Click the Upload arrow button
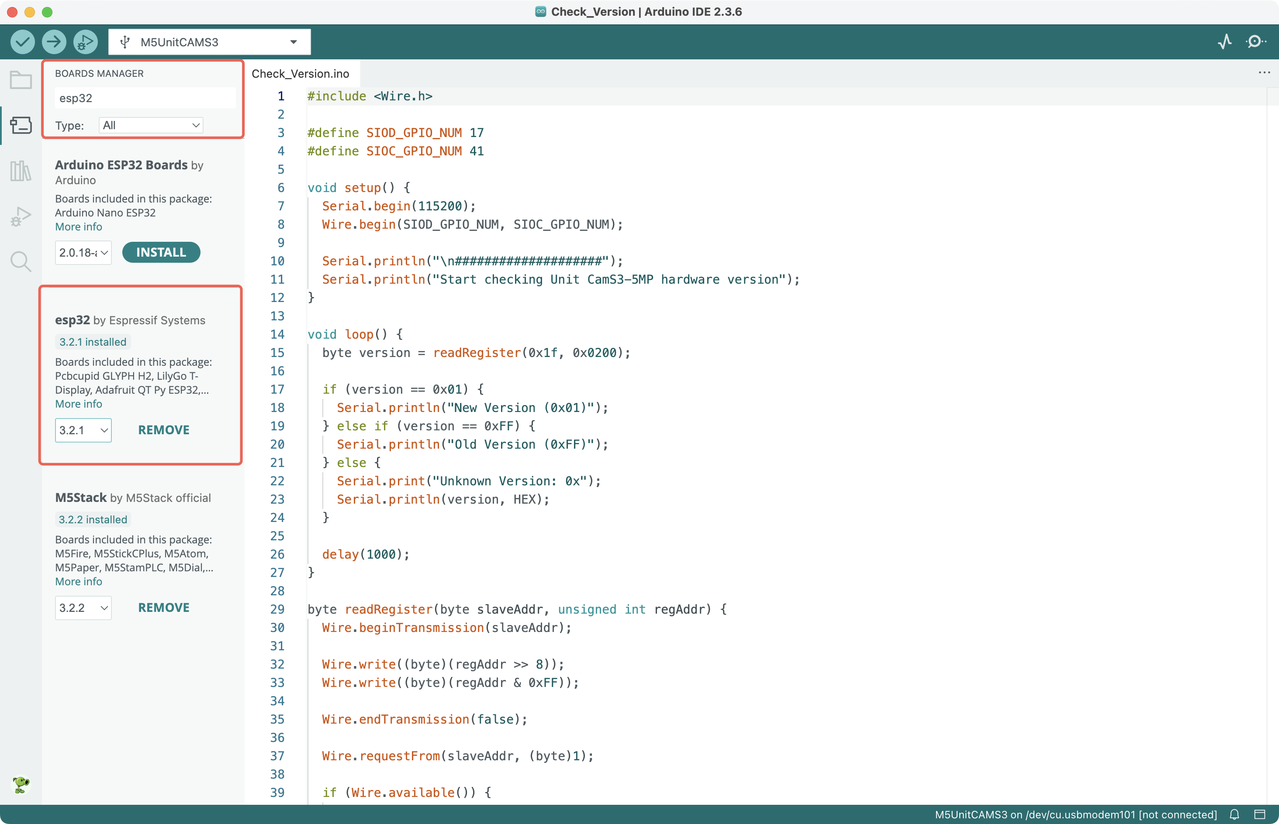 [54, 42]
